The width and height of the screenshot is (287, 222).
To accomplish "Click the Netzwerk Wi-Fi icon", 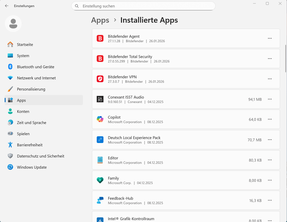I will (x=10, y=78).
